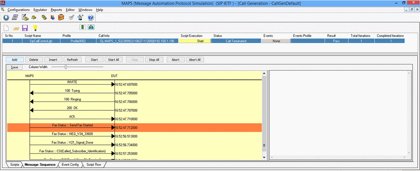Screen dimensions: 420x171
Task: Switch to the Scripts tab
Action: pyautogui.click(x=14, y=165)
